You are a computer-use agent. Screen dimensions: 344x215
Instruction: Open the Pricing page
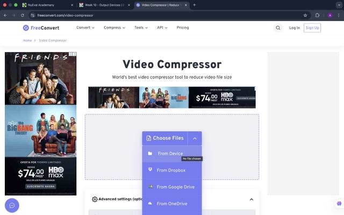[183, 27]
